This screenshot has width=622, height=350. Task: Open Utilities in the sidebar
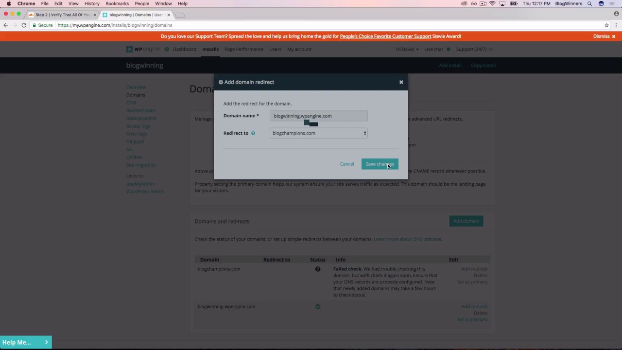point(134,157)
